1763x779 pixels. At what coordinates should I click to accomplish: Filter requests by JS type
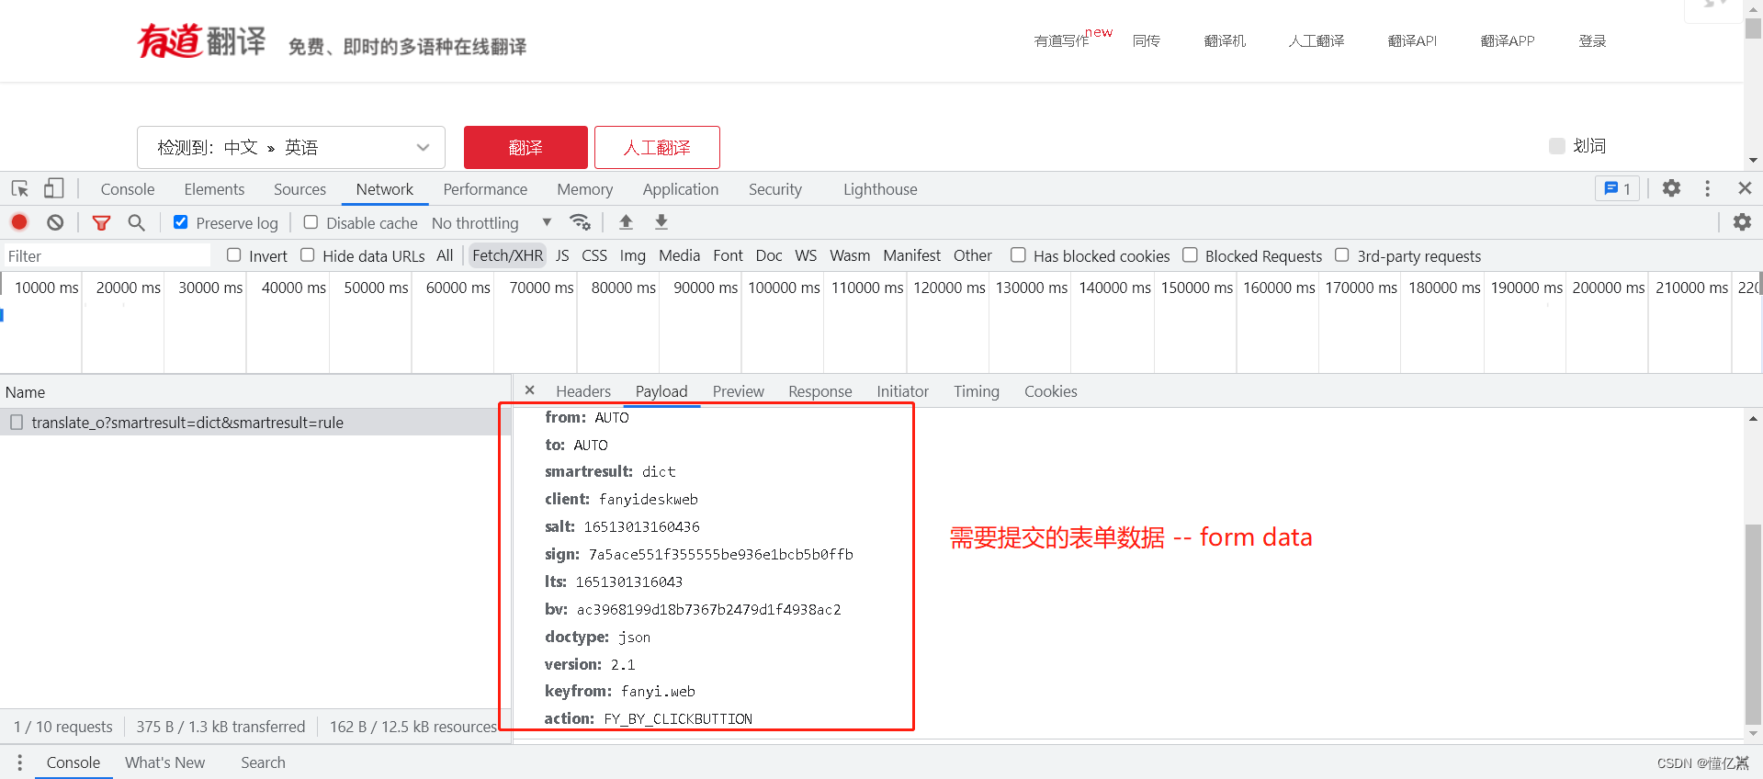562,255
